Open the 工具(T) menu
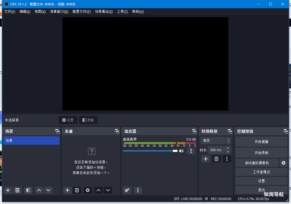 [x=122, y=11]
